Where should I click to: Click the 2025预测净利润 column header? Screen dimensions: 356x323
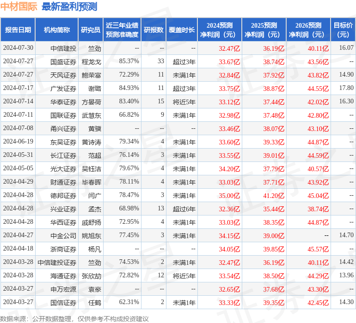[x=264, y=30]
